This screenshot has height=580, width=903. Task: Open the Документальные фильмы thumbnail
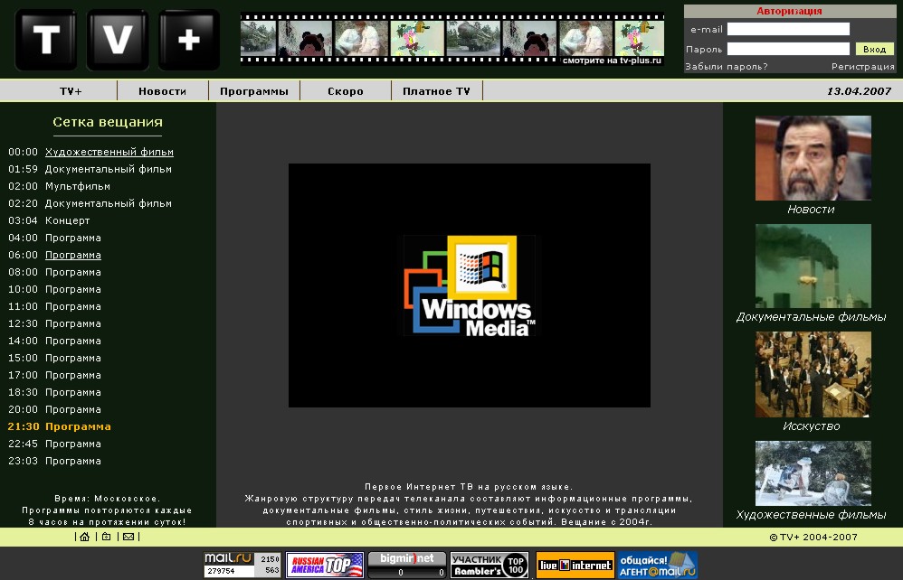pos(813,267)
